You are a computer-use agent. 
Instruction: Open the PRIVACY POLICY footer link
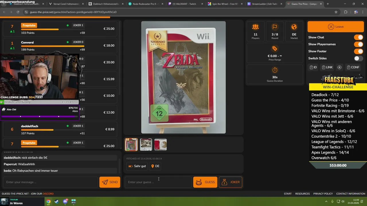323,194
